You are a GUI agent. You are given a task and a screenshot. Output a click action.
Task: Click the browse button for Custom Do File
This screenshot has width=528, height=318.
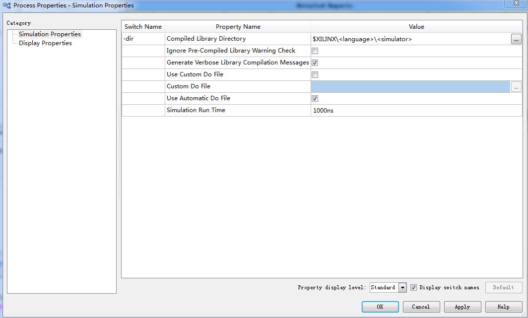click(516, 87)
